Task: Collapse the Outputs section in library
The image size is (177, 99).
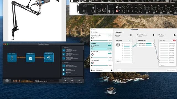Action: (x=63, y=63)
